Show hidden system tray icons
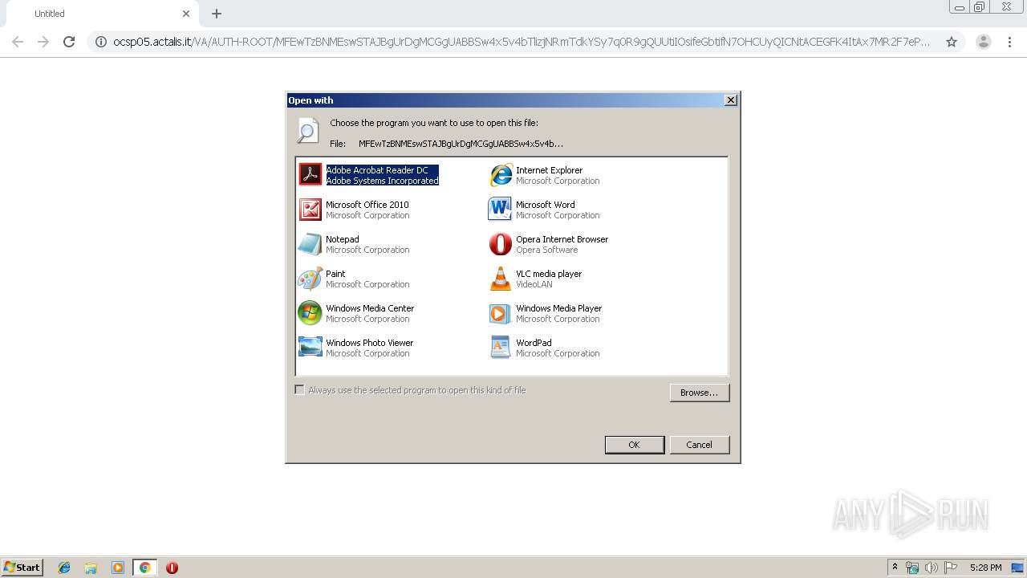The image size is (1027, 578). click(x=895, y=567)
